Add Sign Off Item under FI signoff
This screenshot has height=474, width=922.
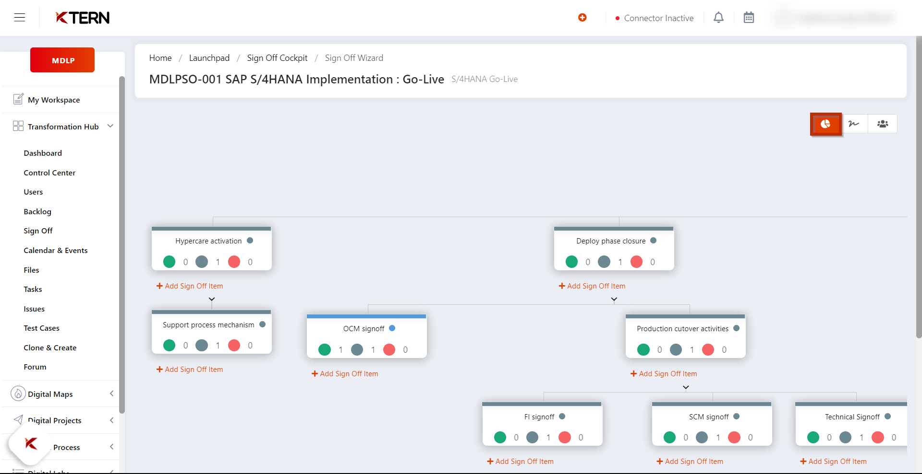520,461
